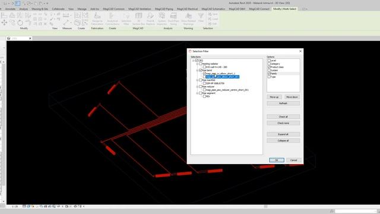Close the Selection Filter dialog

coord(300,51)
